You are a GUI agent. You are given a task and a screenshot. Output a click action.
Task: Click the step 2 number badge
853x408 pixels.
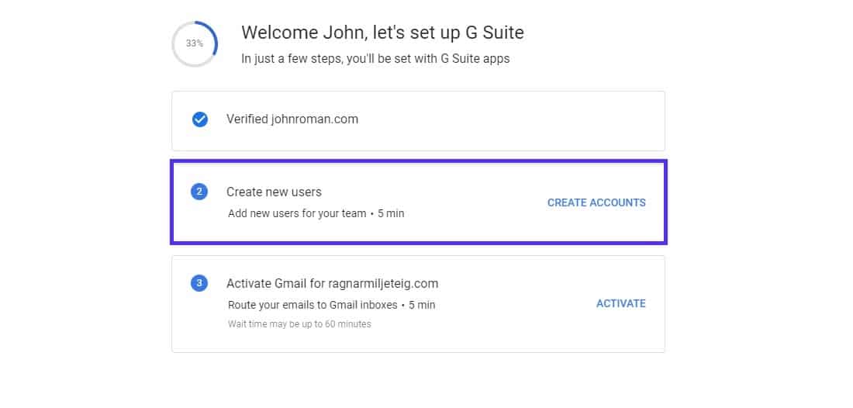[199, 192]
